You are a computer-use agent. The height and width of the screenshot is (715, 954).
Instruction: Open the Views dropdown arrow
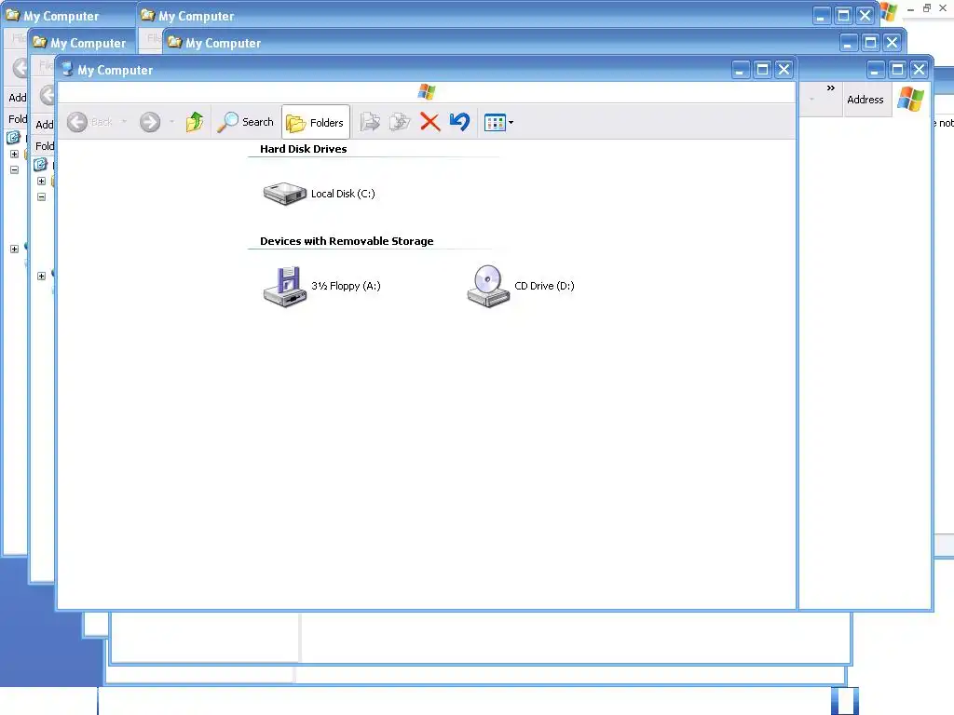tap(511, 123)
